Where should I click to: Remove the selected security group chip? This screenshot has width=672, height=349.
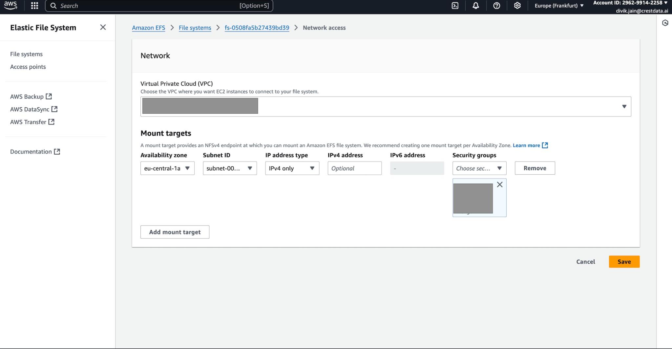tap(500, 185)
